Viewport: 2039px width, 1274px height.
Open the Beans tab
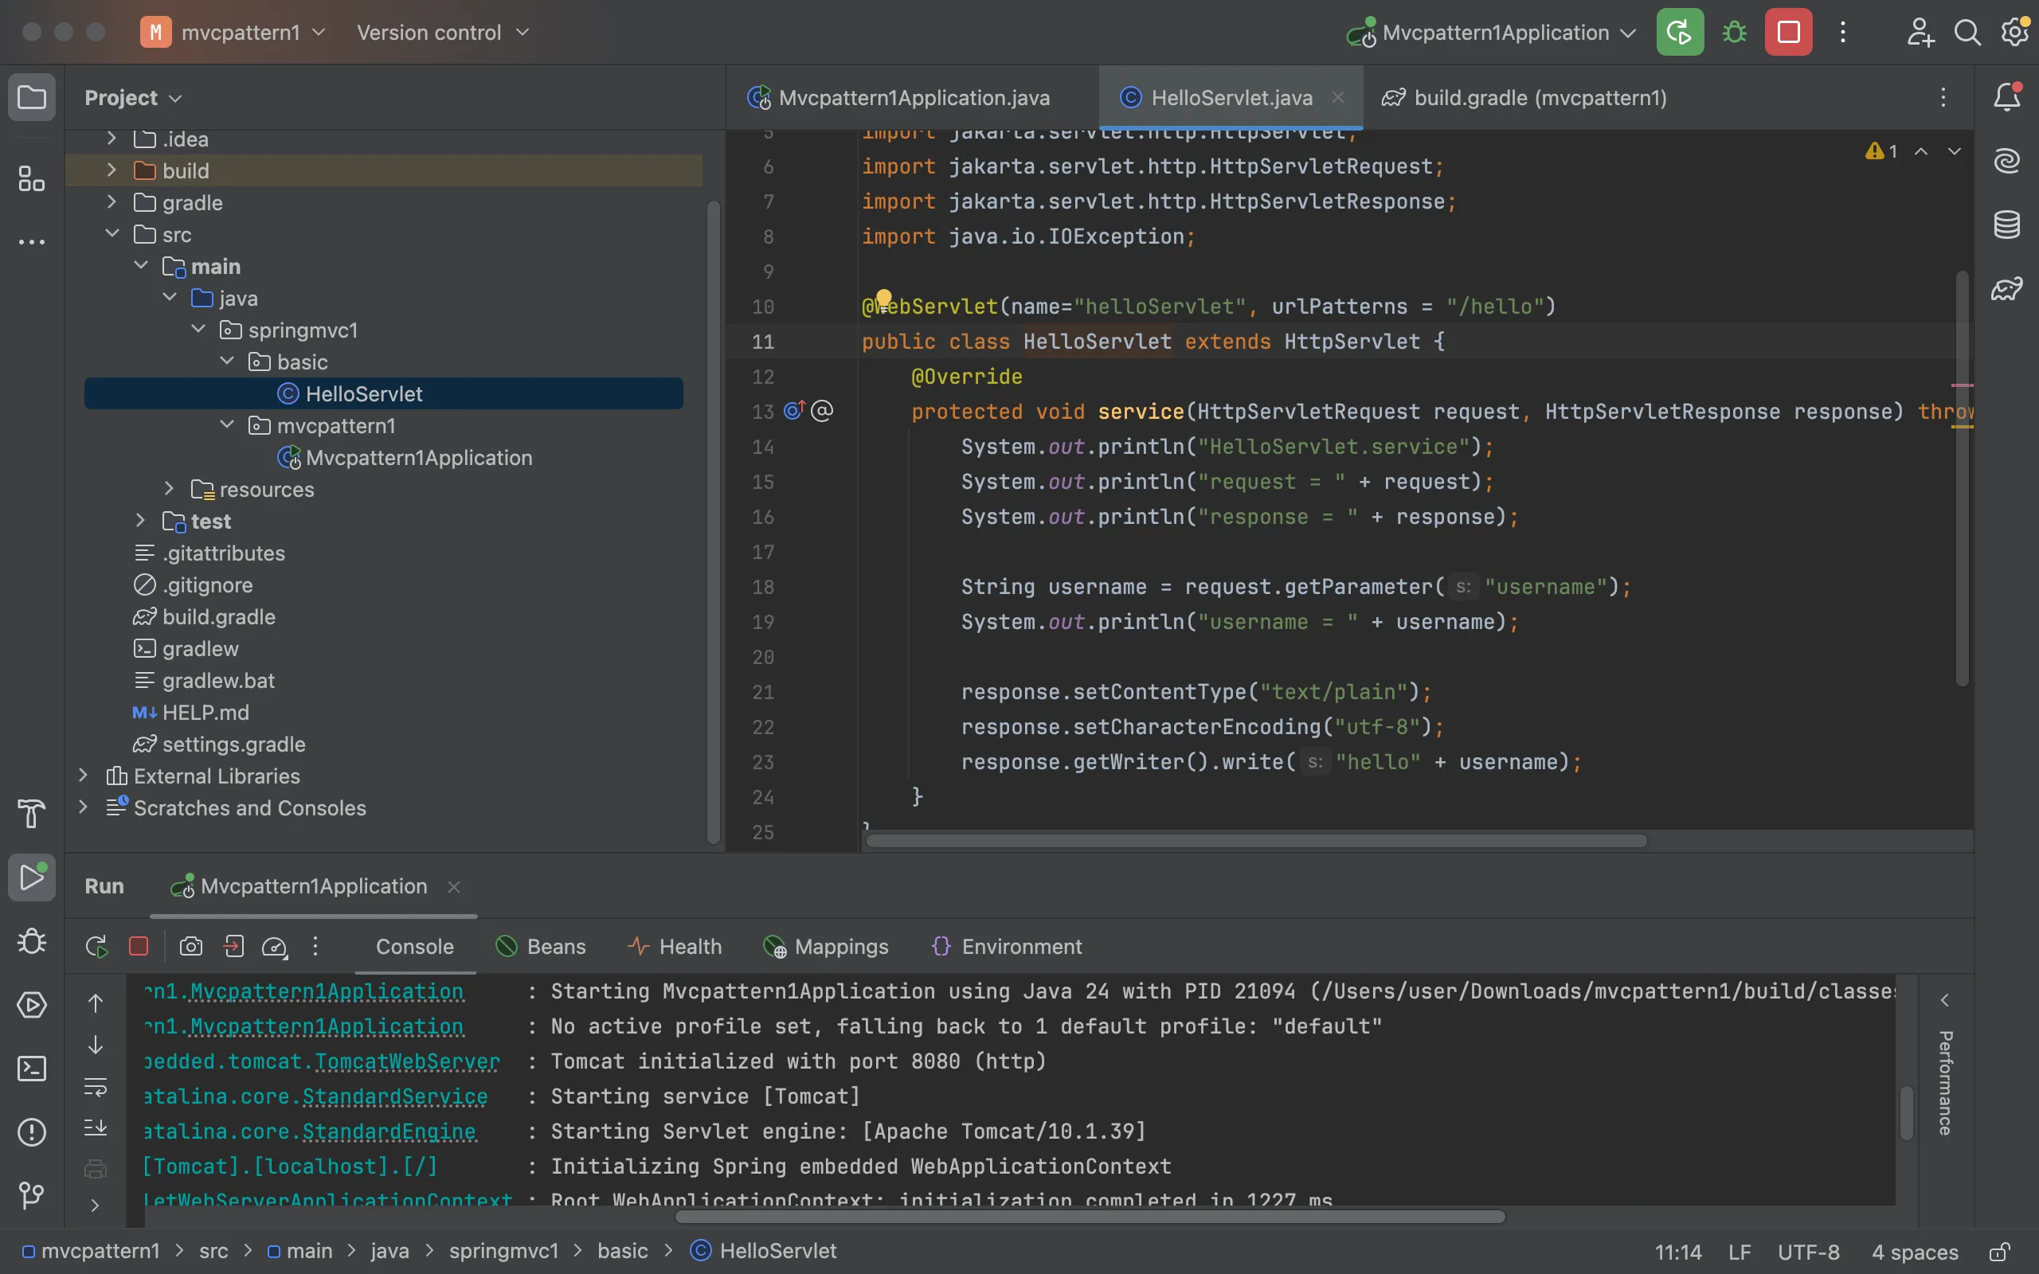541,946
